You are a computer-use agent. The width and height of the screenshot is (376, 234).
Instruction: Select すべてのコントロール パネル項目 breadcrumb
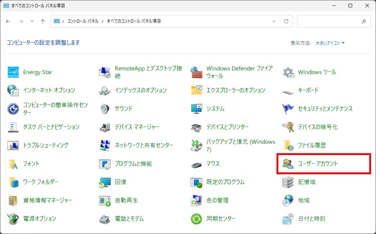click(134, 21)
